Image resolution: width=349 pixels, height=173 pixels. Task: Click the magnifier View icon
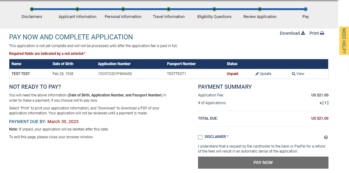pyautogui.click(x=293, y=74)
